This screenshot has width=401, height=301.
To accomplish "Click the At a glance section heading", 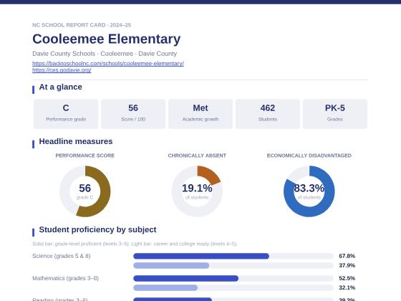I will pos(61,87).
